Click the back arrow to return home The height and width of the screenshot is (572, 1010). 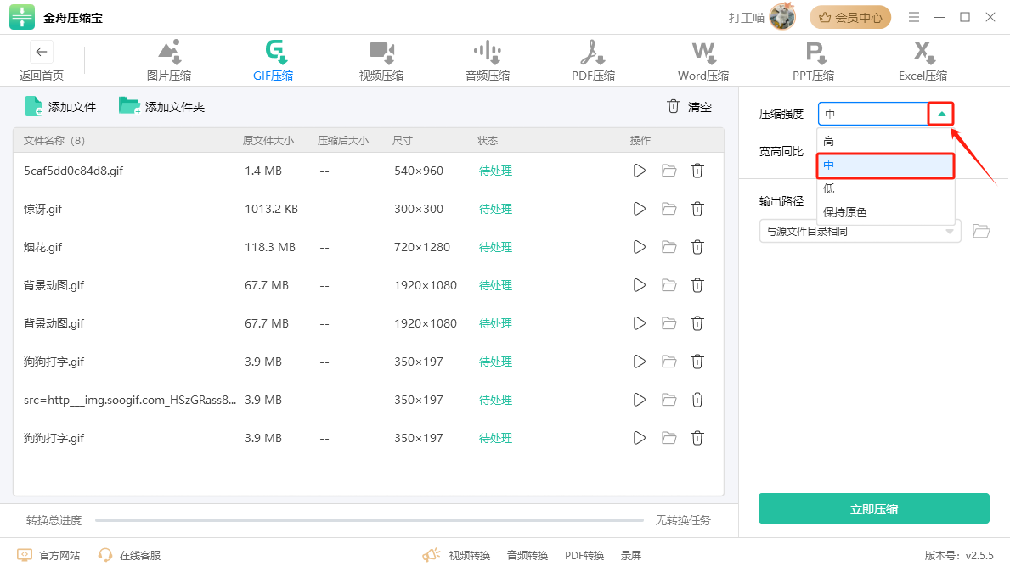click(x=41, y=52)
